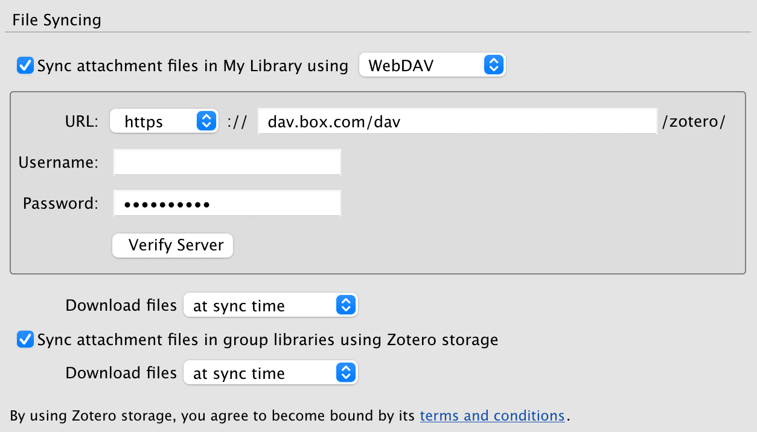
Task: Click the 'URL:' label
Action: click(81, 122)
